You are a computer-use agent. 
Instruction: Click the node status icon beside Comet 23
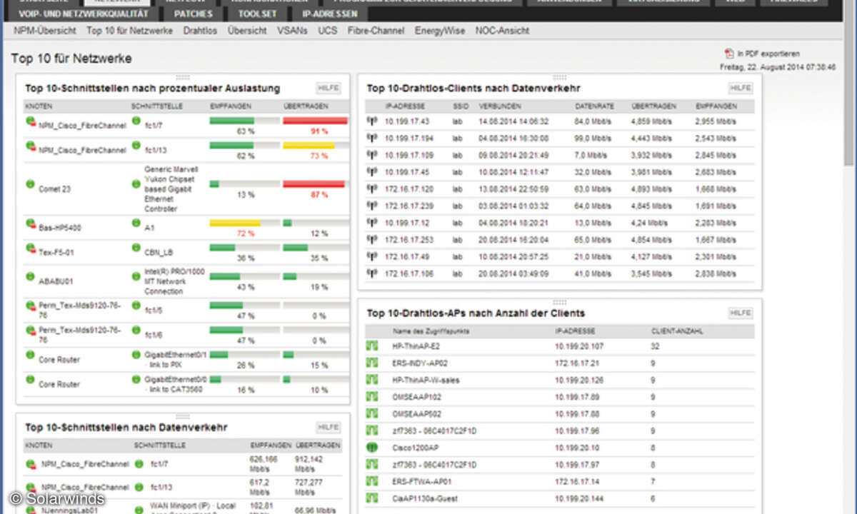tap(31, 184)
